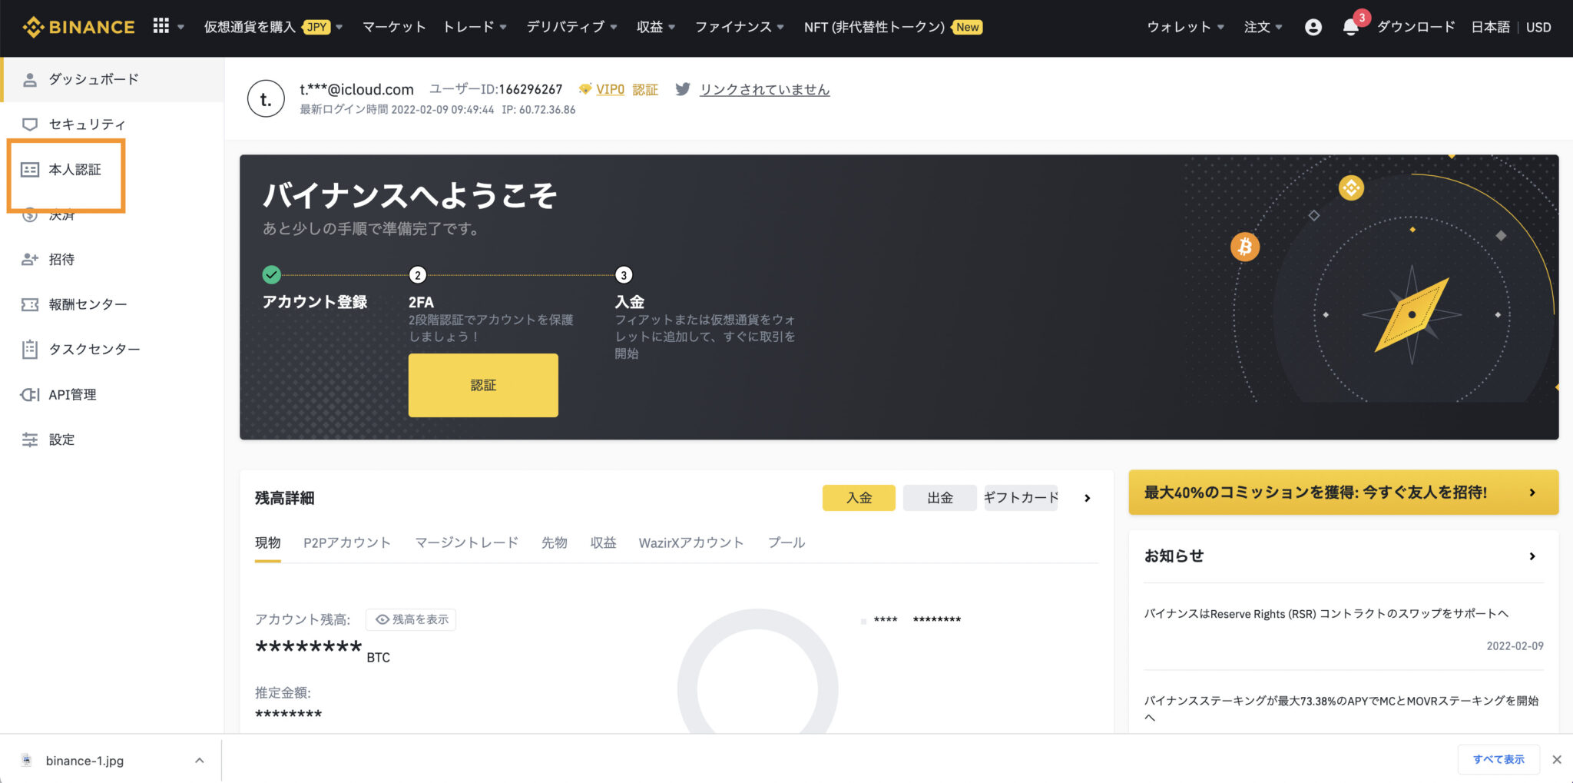The height and width of the screenshot is (783, 1573).
Task: Expand the binance-1.jpg download options chevron
Action: (199, 761)
